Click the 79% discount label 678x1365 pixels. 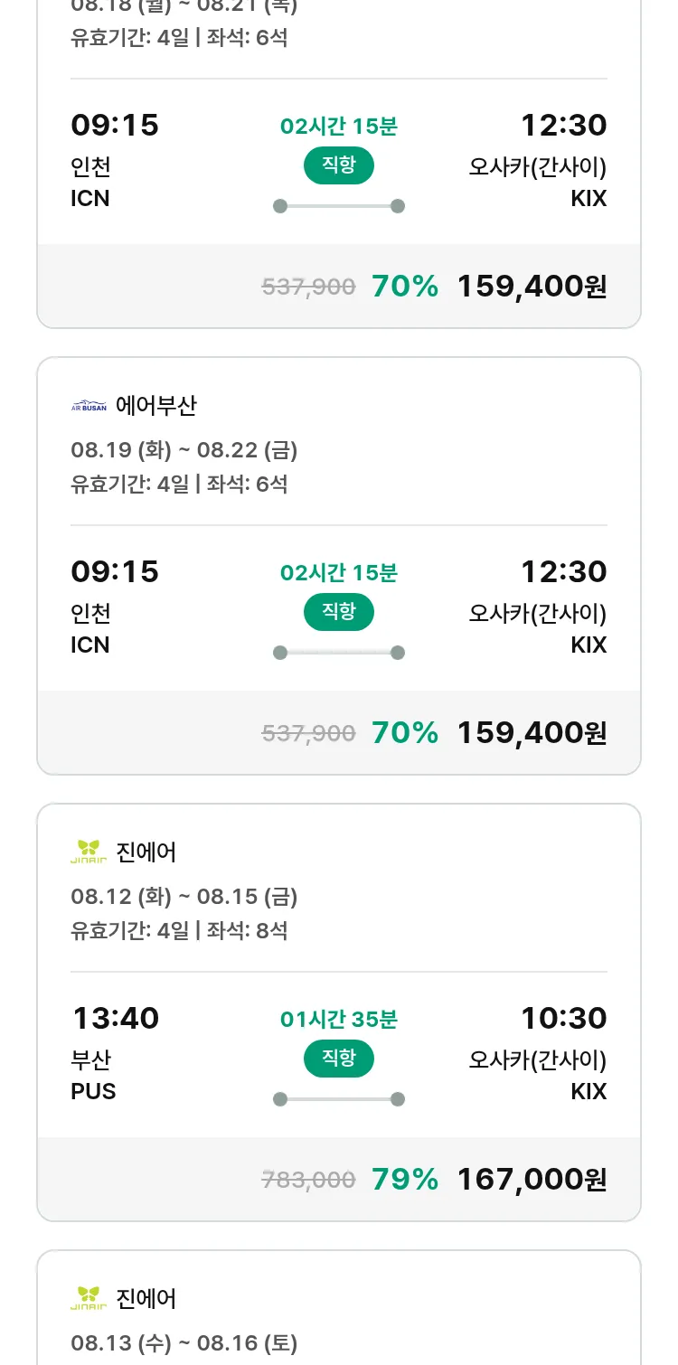pos(405,1179)
